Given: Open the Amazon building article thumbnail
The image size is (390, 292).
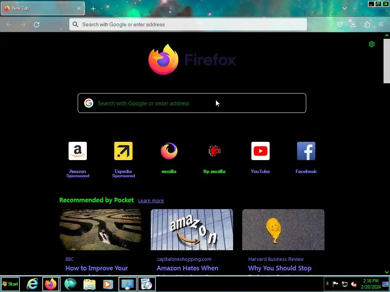Looking at the screenshot, I should pyautogui.click(x=192, y=229).
